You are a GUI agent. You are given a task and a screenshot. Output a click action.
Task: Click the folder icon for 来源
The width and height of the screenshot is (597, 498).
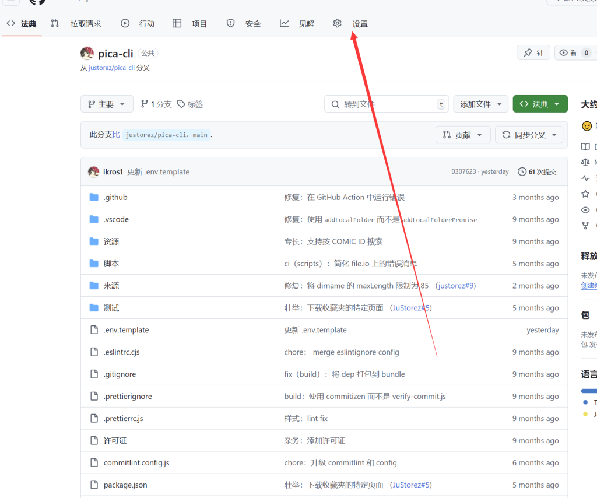tap(94, 285)
